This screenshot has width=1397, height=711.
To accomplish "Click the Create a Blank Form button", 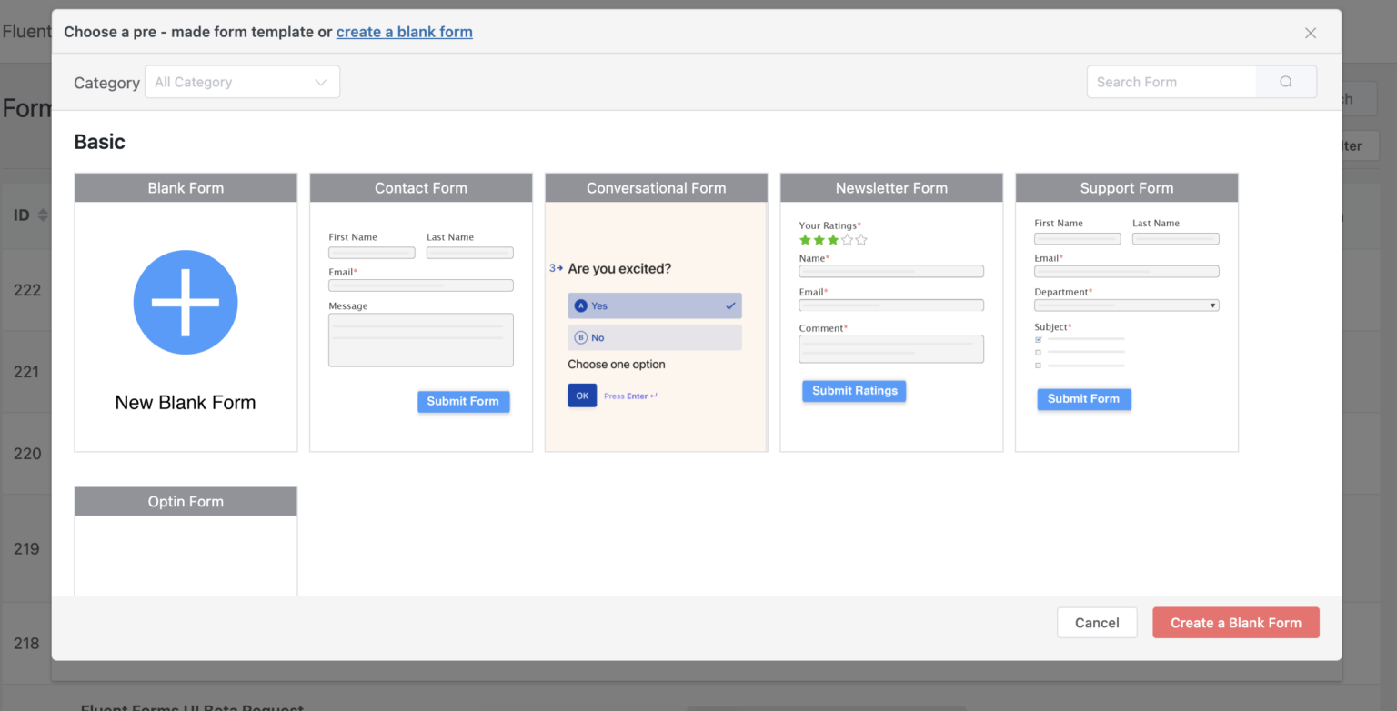I will coord(1235,623).
